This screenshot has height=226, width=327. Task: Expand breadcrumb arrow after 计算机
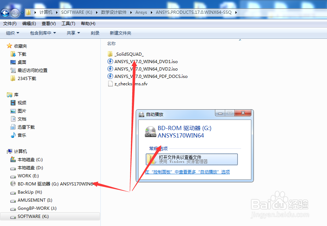pos(57,12)
